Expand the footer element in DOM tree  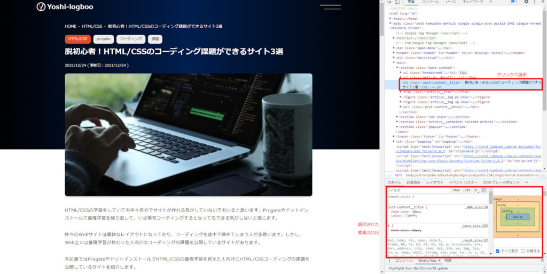point(394,137)
